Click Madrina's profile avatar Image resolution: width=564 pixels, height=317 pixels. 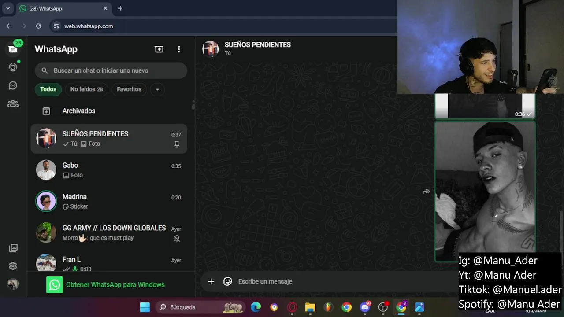tap(46, 201)
